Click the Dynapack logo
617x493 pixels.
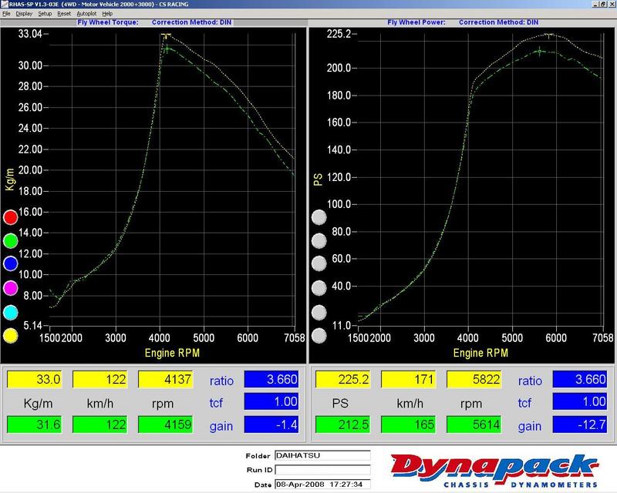pyautogui.click(x=495, y=471)
